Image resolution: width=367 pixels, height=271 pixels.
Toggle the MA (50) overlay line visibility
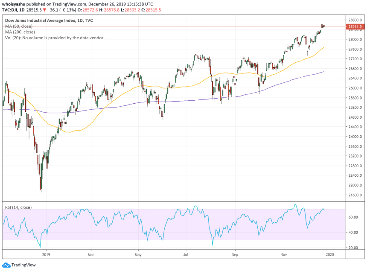(20, 26)
